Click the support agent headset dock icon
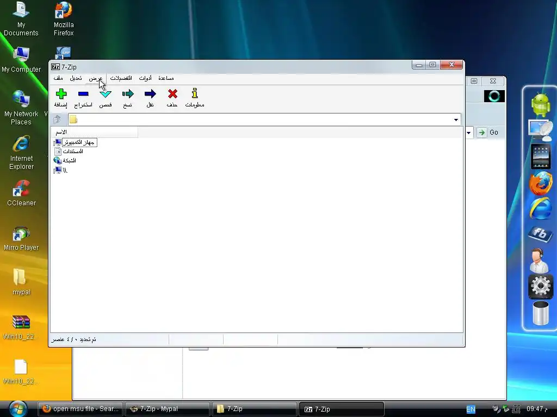 click(x=538, y=260)
